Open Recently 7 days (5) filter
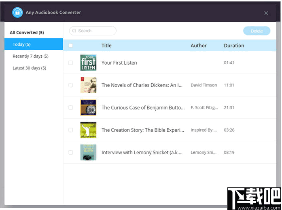 (x=31, y=56)
